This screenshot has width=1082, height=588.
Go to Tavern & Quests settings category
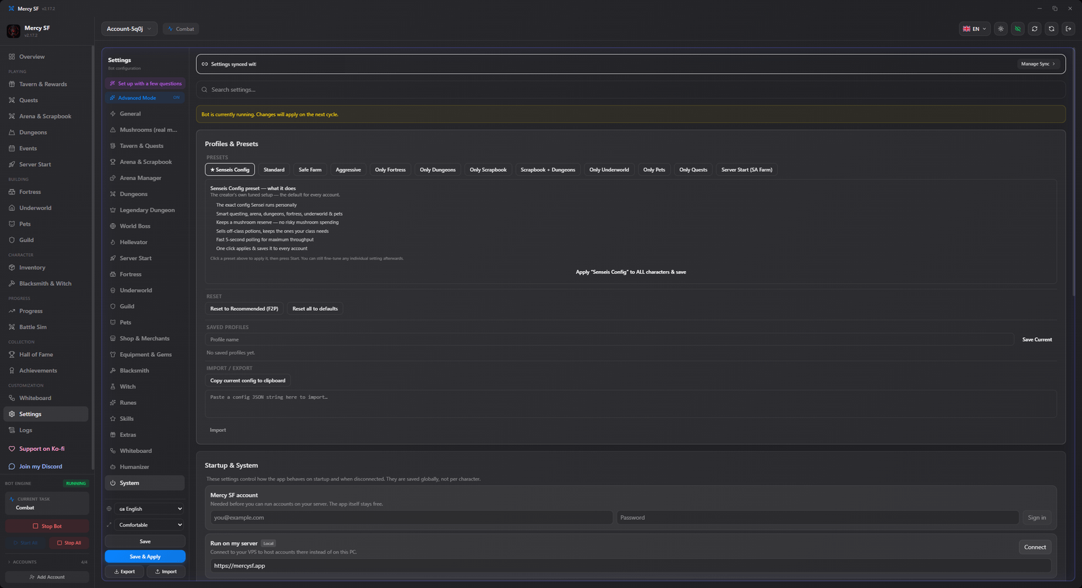tap(145, 146)
